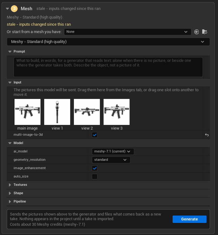Select the view 1 thumbnail
This screenshot has width=218, height=235.
[57, 112]
